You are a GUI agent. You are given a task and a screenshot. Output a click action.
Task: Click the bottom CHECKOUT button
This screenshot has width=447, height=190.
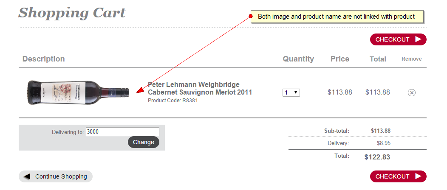398,176
